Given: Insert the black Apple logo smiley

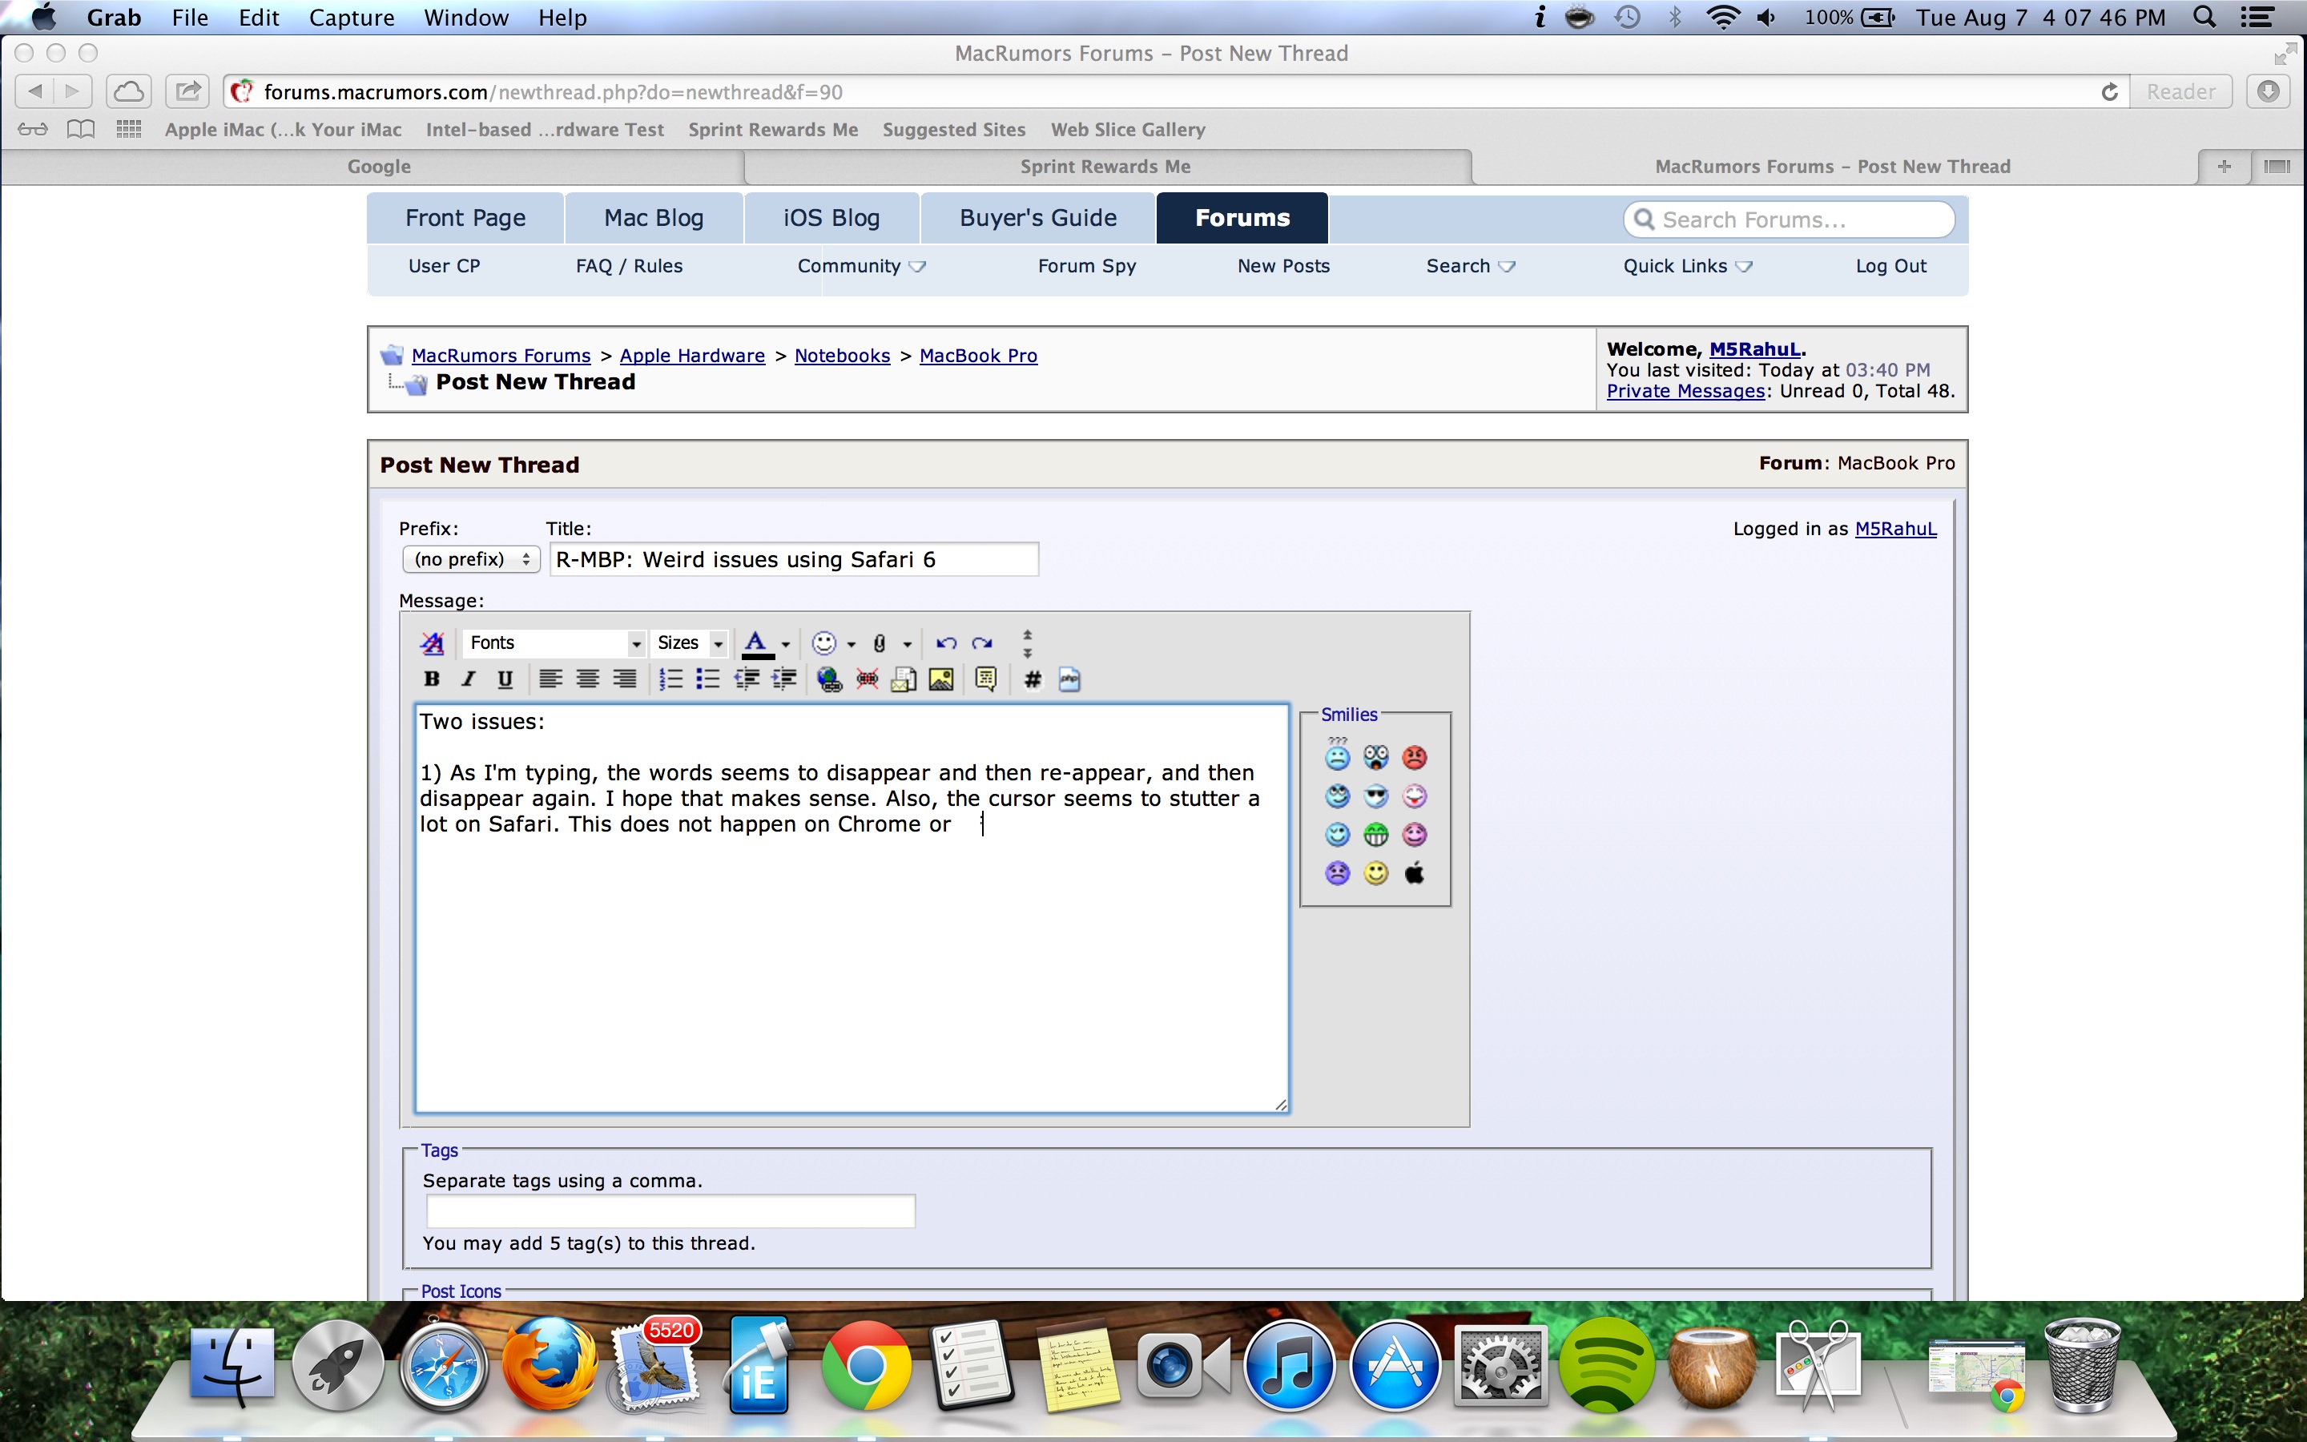Looking at the screenshot, I should [1415, 872].
